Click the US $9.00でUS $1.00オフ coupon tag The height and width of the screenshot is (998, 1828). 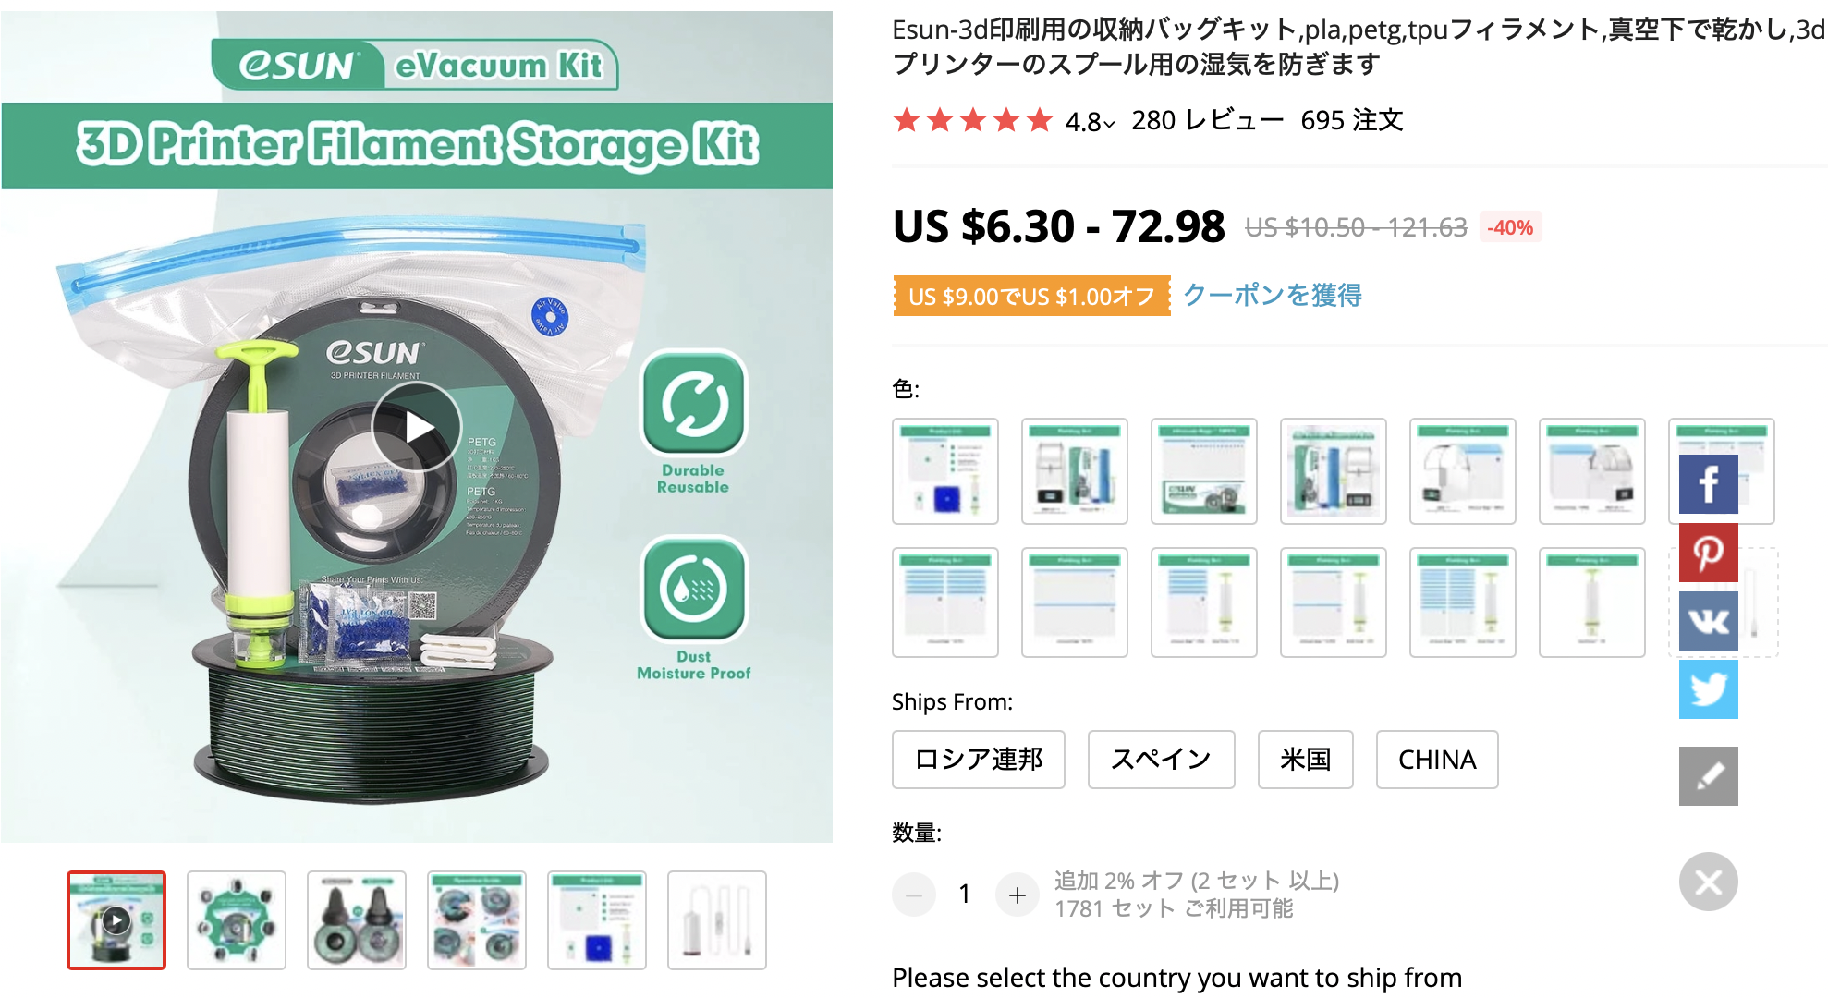click(x=1031, y=296)
